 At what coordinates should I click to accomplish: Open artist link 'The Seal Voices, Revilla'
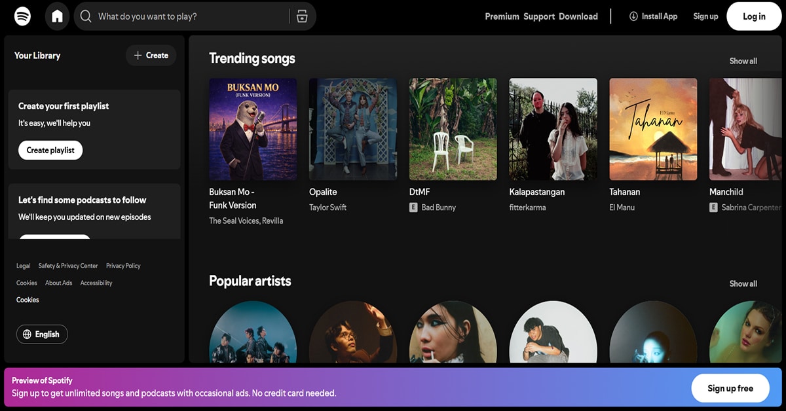(246, 221)
